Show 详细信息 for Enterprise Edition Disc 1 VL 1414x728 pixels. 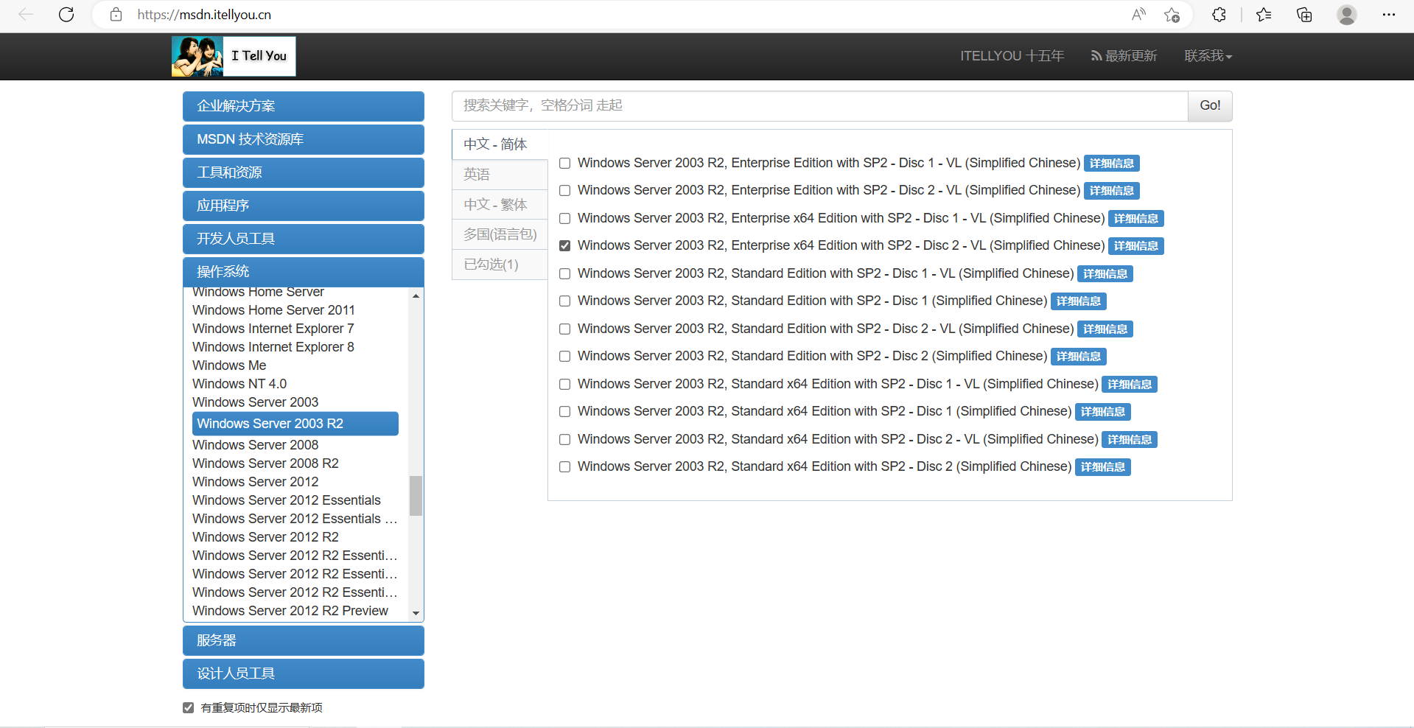1112,164
